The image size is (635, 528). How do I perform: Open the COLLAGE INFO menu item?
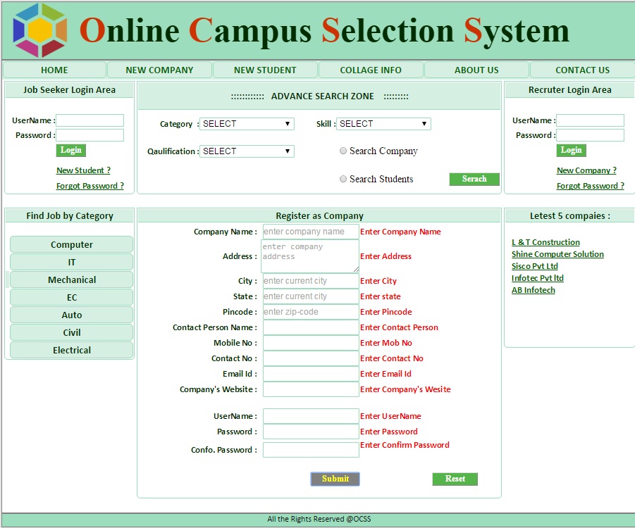371,70
